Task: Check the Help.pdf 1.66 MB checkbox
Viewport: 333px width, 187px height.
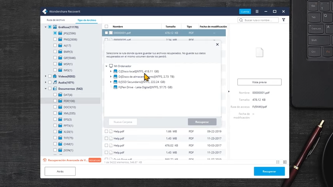Action: [x=106, y=131]
